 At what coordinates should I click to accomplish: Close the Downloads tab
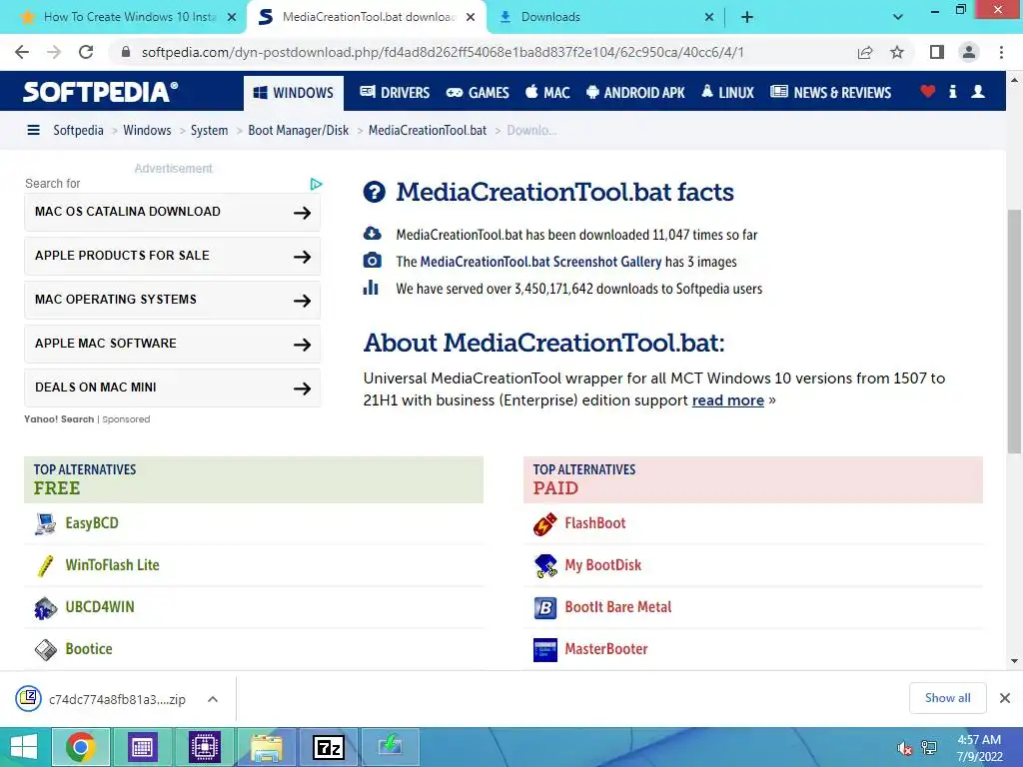[x=709, y=18]
